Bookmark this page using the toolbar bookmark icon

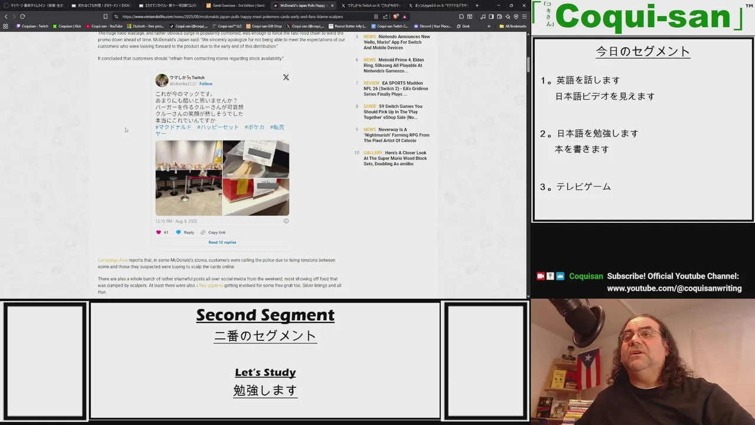pos(105,17)
